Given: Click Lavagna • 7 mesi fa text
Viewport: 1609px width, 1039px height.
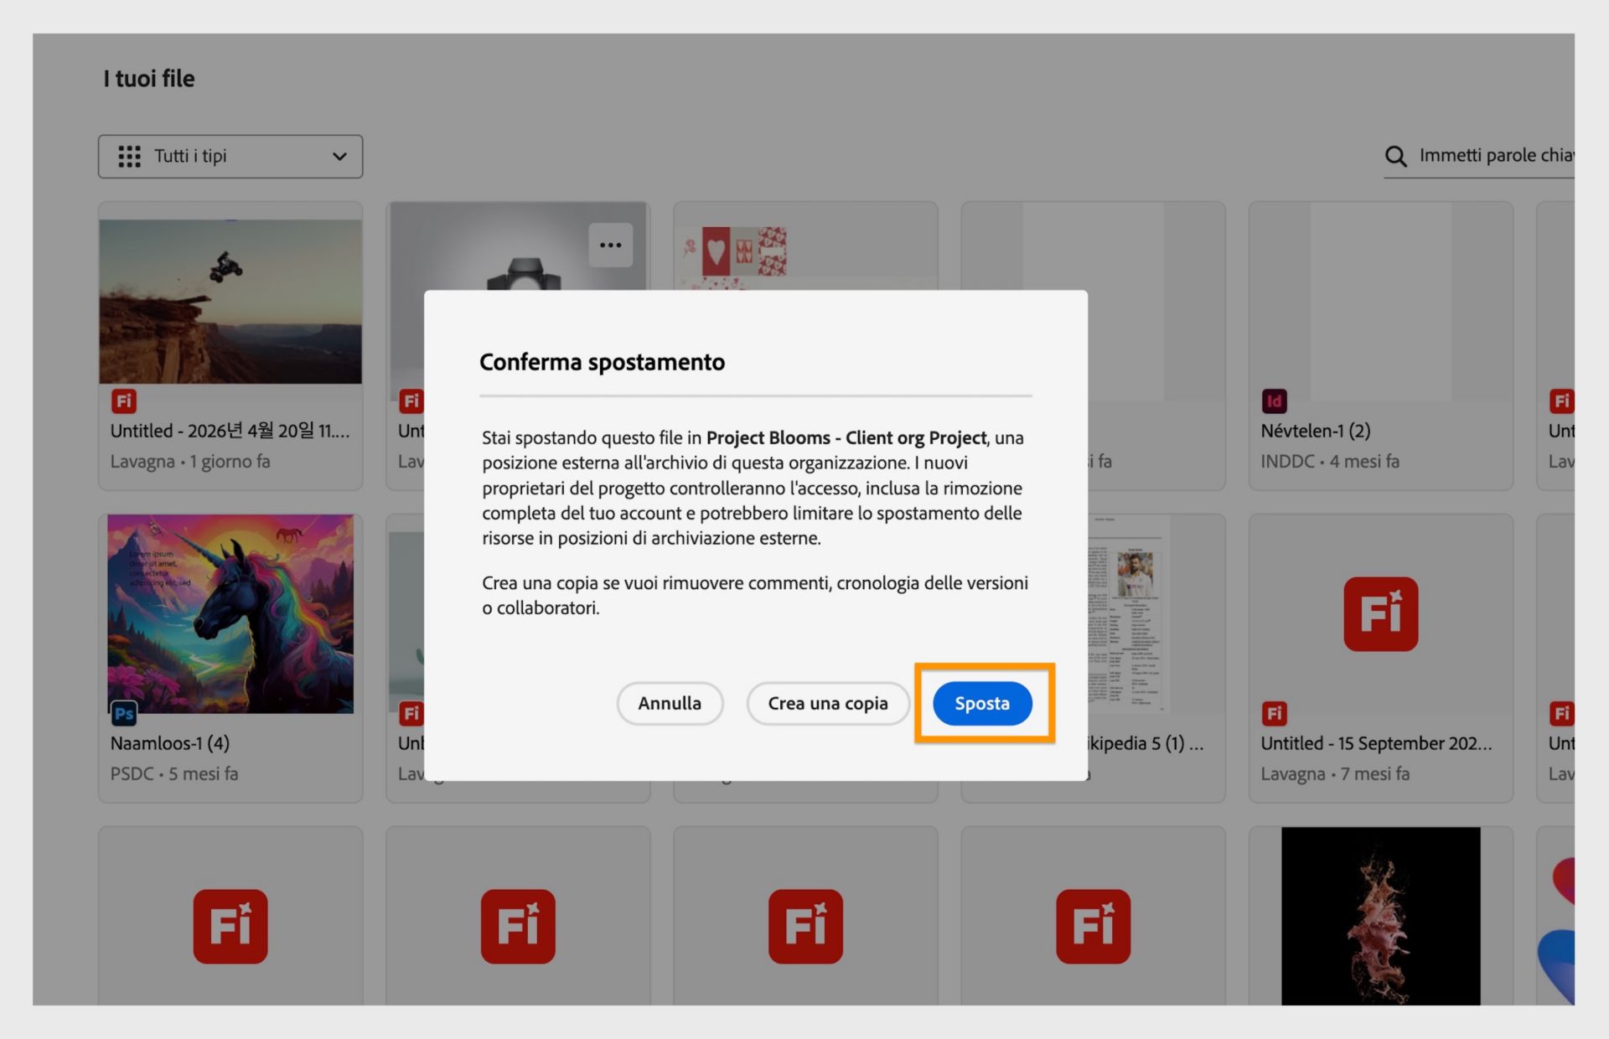Looking at the screenshot, I should click(x=1335, y=774).
